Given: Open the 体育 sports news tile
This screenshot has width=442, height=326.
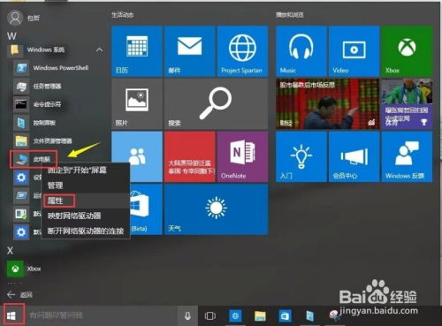Looking at the screenshot, I should pos(407,104).
